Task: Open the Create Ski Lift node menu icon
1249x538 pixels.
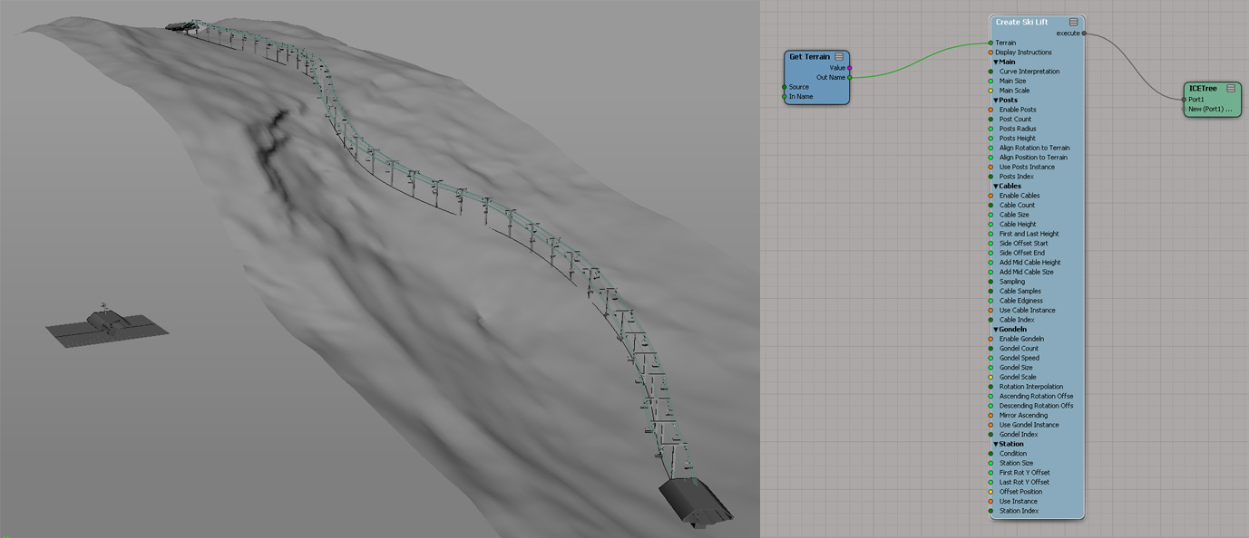Action: tap(1073, 22)
